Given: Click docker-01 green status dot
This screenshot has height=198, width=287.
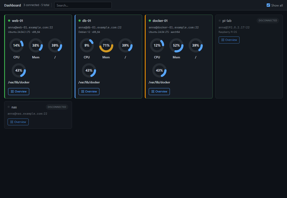Looking at the screenshot, I should [150, 21].
